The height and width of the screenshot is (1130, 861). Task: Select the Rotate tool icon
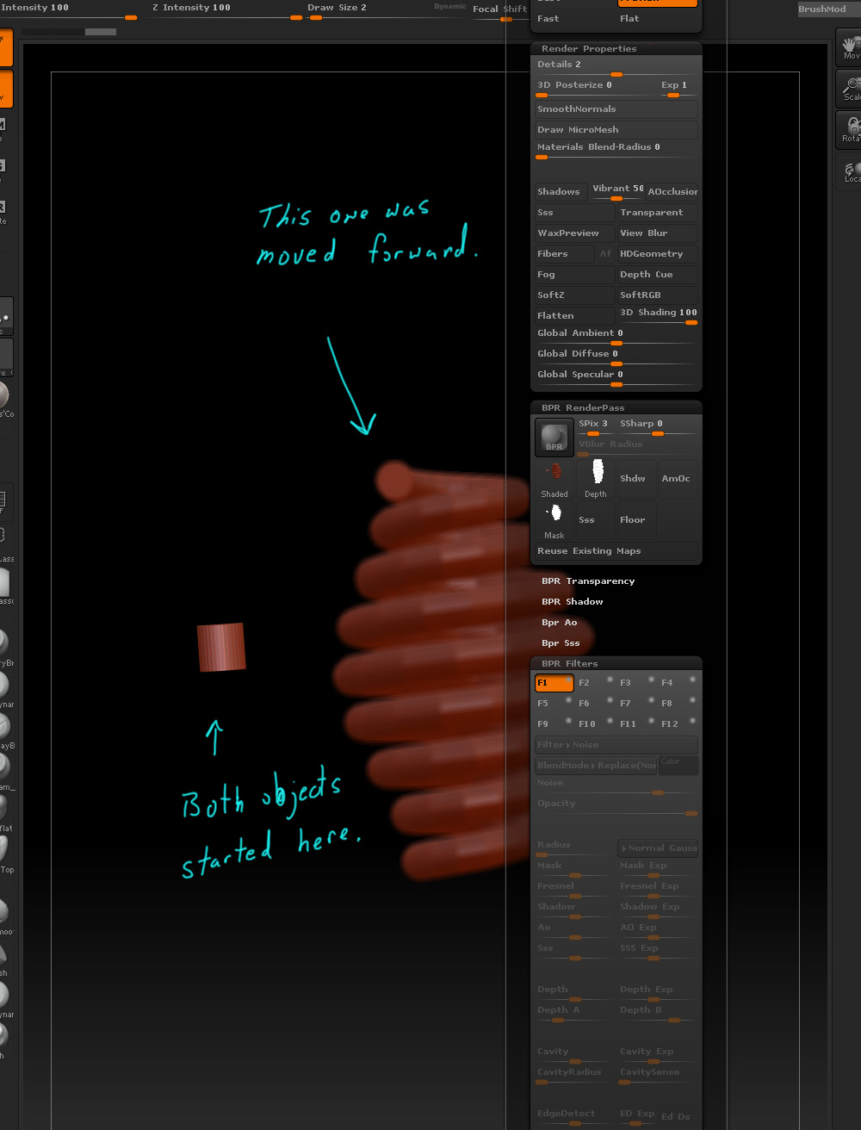tap(851, 130)
